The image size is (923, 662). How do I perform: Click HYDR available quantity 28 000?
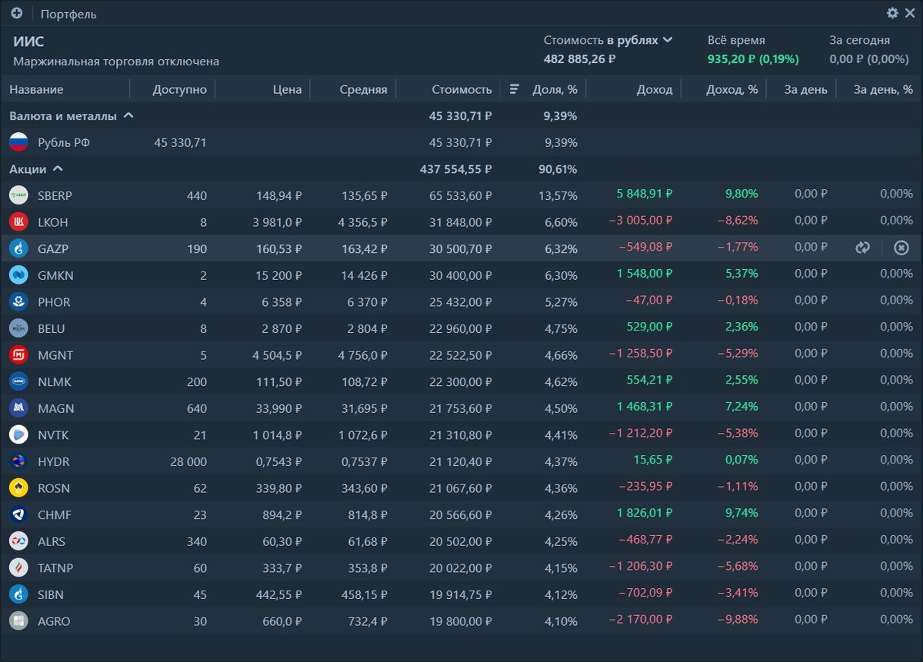[188, 461]
